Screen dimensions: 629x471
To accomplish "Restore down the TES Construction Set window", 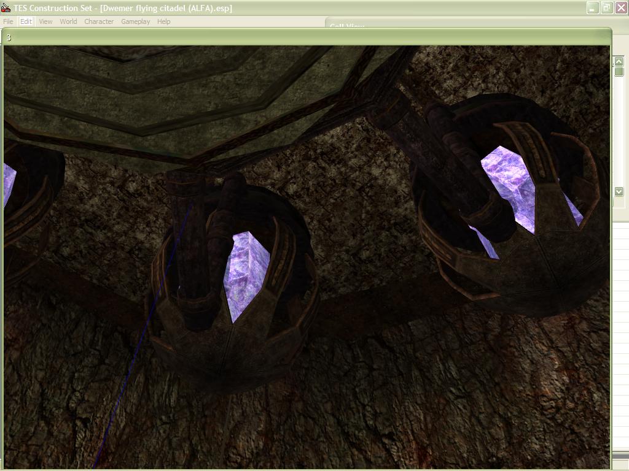I will coord(606,7).
